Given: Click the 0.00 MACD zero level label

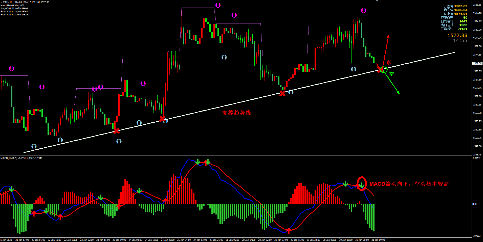Looking at the screenshot, I should coord(475,204).
